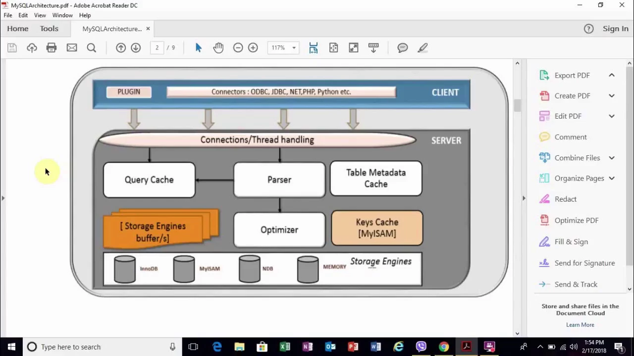Open Create PDF tool
The height and width of the screenshot is (356, 634).
click(x=572, y=96)
